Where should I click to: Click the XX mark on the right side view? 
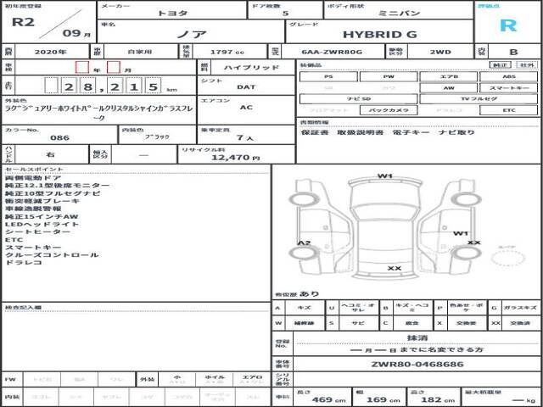[x=473, y=243]
